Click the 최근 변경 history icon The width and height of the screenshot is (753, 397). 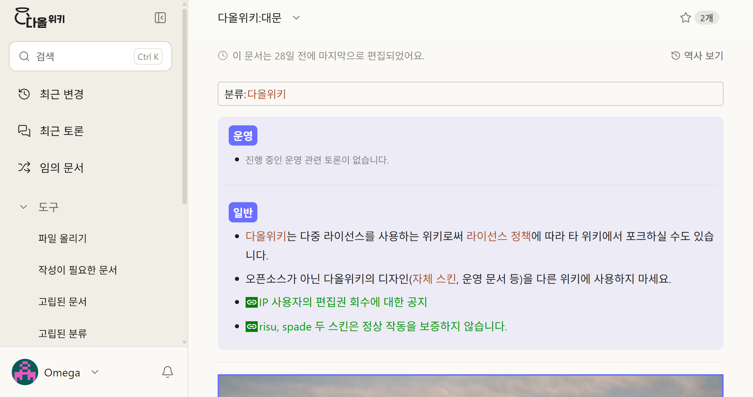click(24, 94)
